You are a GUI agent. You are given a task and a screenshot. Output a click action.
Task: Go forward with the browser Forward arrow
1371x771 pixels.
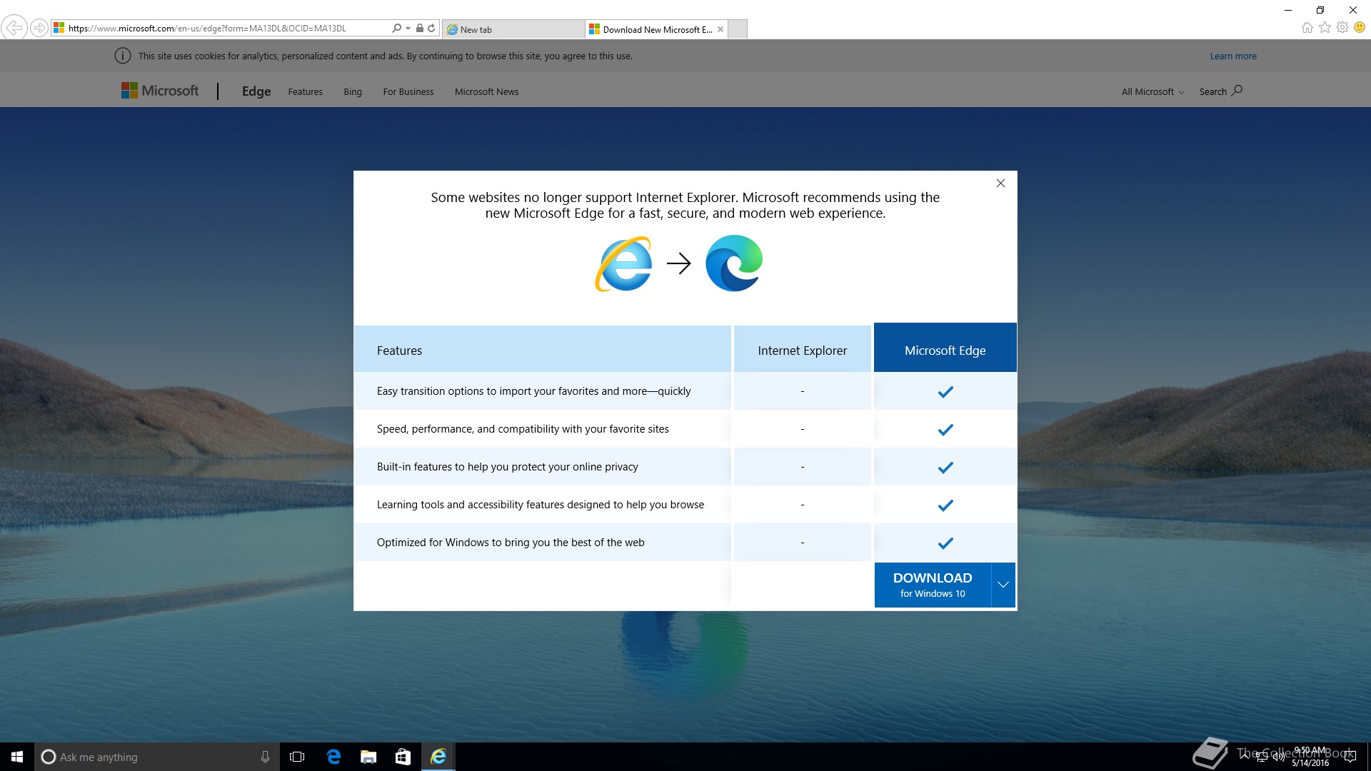[x=39, y=29]
